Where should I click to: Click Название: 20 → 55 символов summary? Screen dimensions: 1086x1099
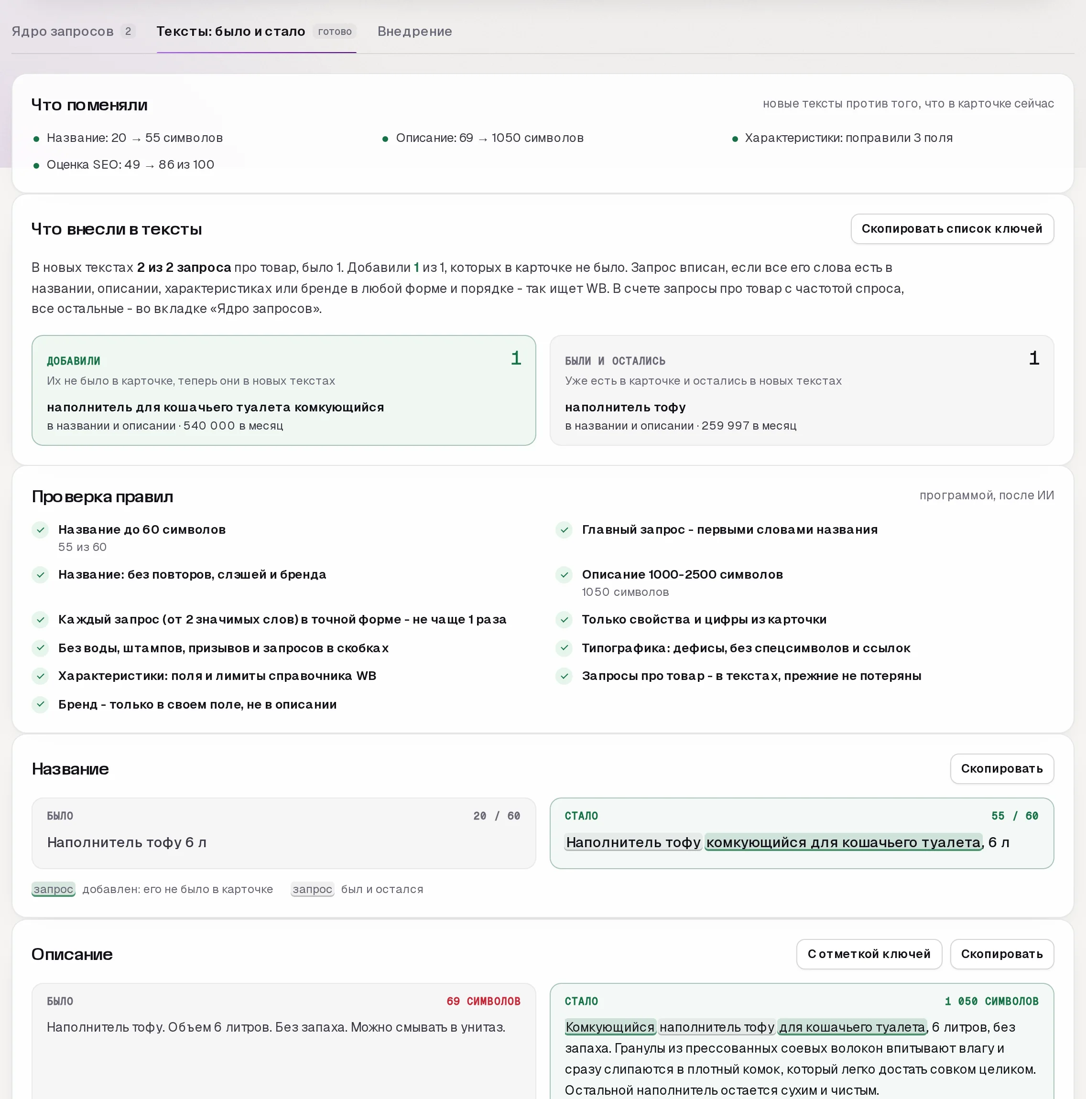(x=135, y=138)
